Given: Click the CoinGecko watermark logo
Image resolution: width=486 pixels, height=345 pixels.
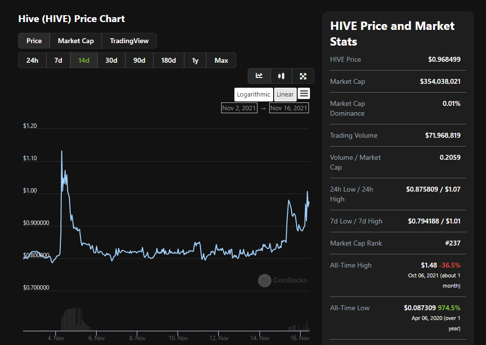Looking at the screenshot, I should click(x=264, y=281).
